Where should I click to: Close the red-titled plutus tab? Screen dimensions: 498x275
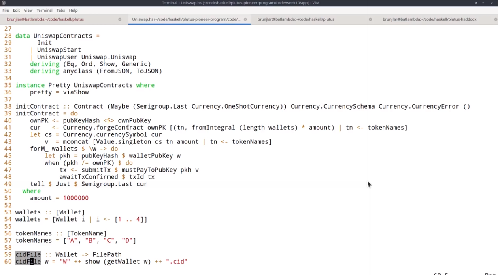click(120, 19)
